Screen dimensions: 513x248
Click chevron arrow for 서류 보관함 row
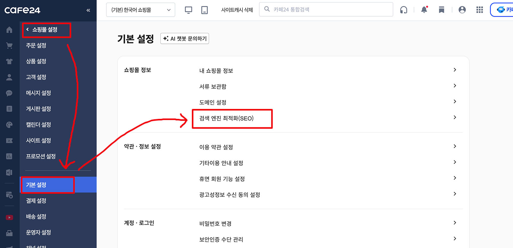pyautogui.click(x=455, y=85)
